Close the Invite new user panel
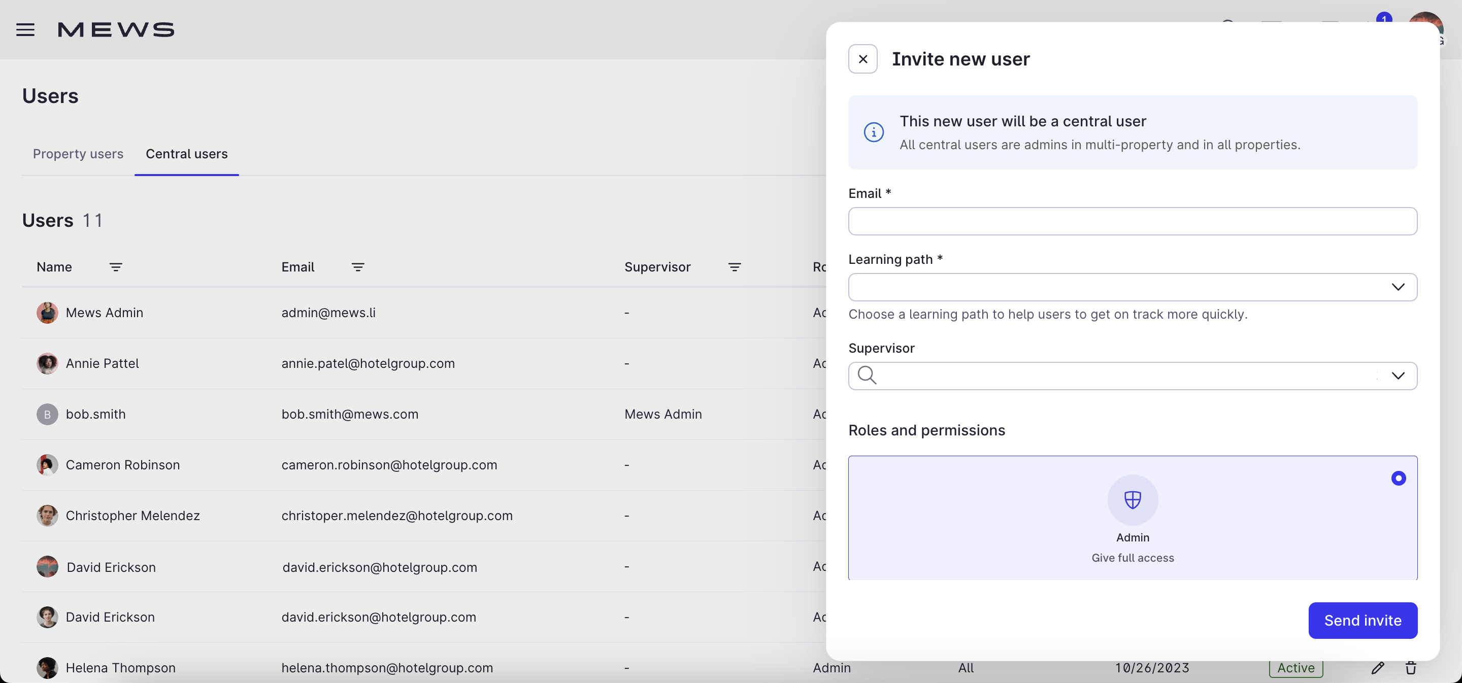 (862, 59)
